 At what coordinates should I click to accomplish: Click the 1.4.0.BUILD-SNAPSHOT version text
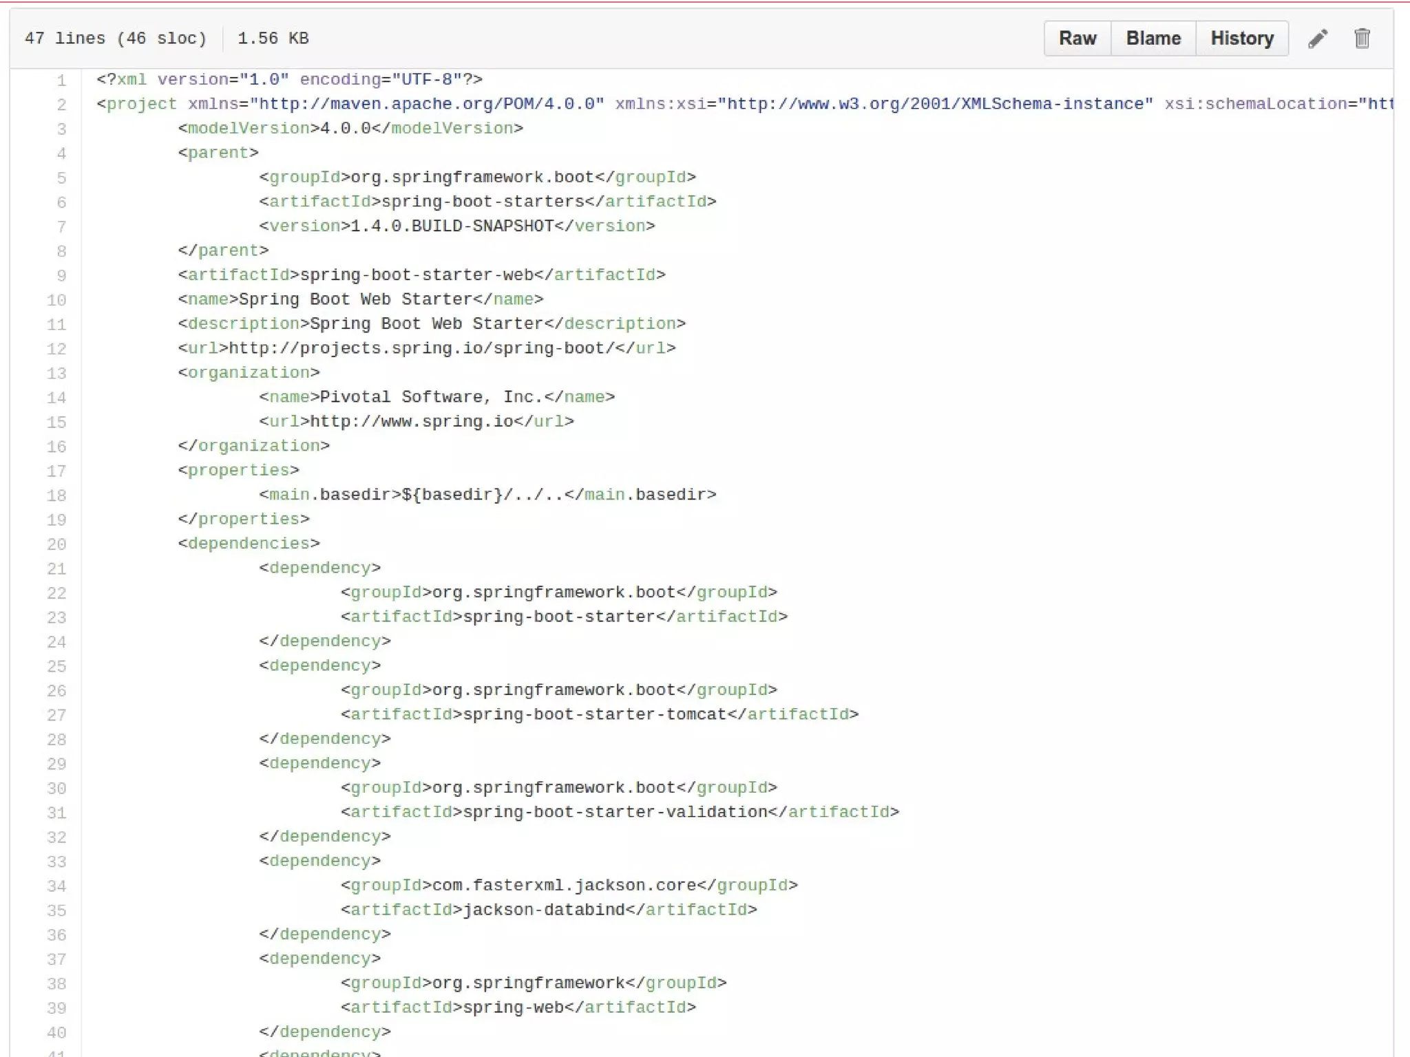click(x=452, y=226)
